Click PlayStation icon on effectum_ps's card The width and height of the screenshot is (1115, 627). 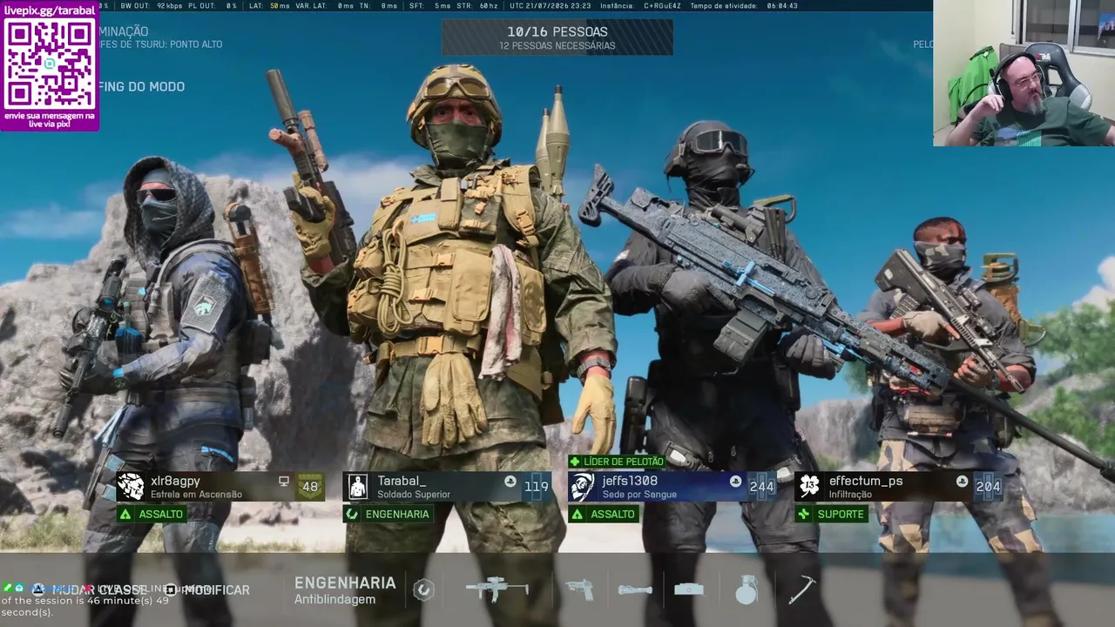click(962, 481)
